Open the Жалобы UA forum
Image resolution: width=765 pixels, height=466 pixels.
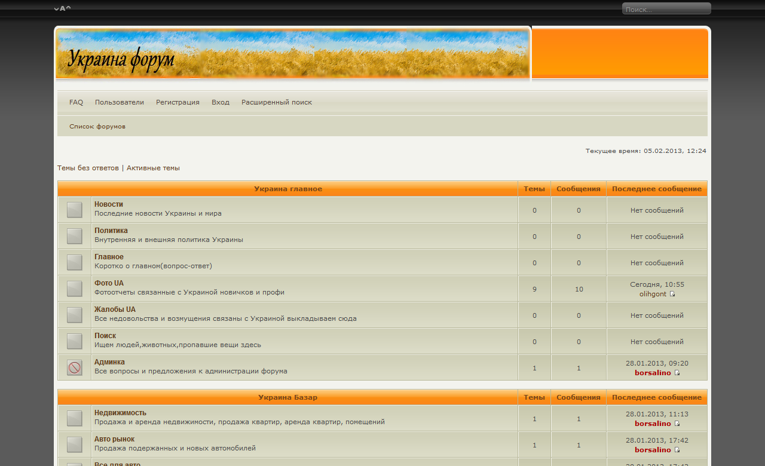point(115,309)
